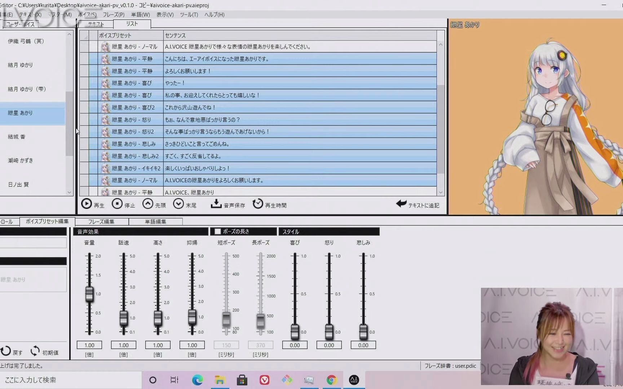Switch to the テキスト tab

pos(96,24)
